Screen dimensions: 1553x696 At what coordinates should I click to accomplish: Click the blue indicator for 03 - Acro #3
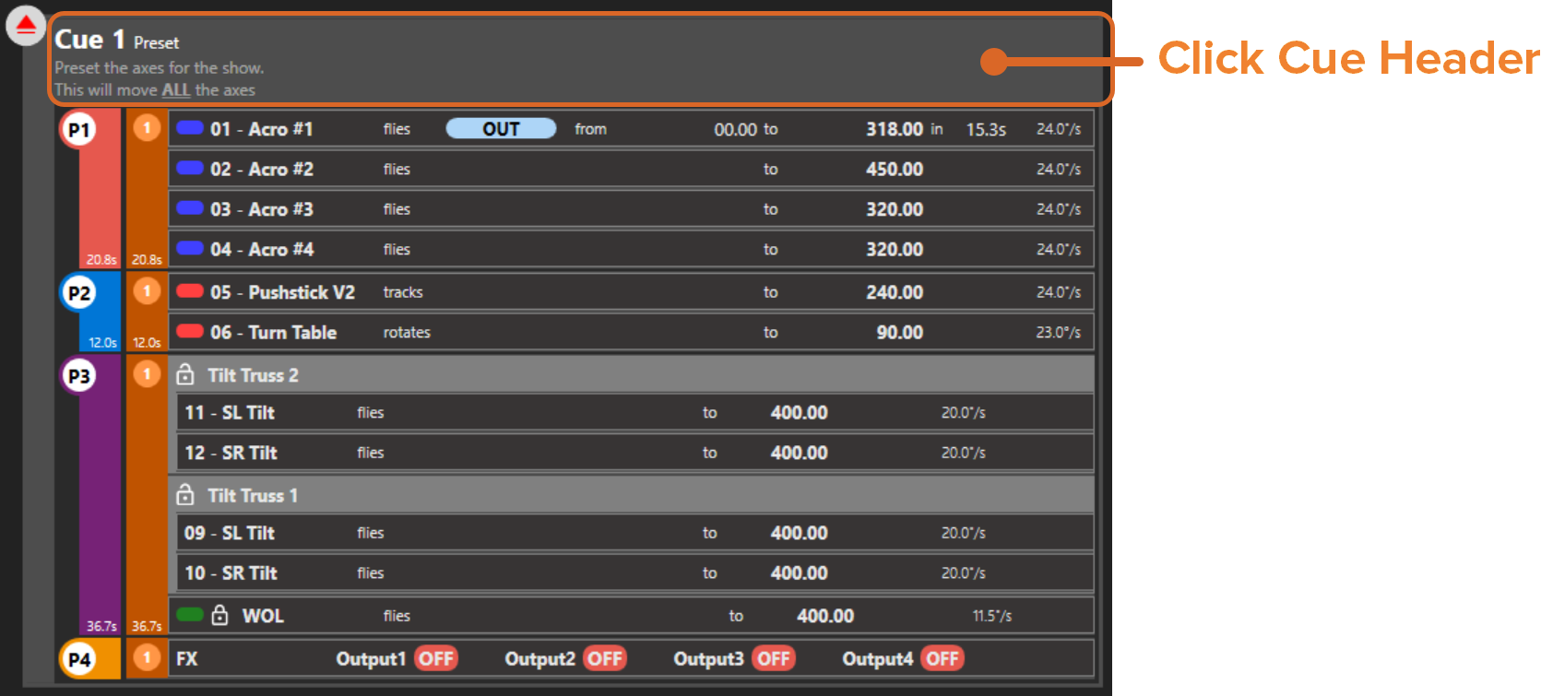[190, 207]
